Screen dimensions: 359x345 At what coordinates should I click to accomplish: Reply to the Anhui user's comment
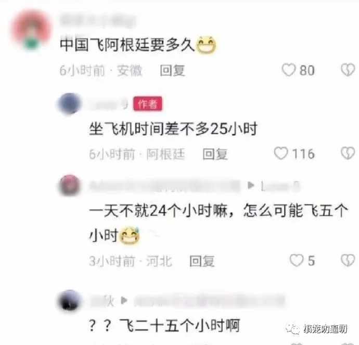pos(172,70)
